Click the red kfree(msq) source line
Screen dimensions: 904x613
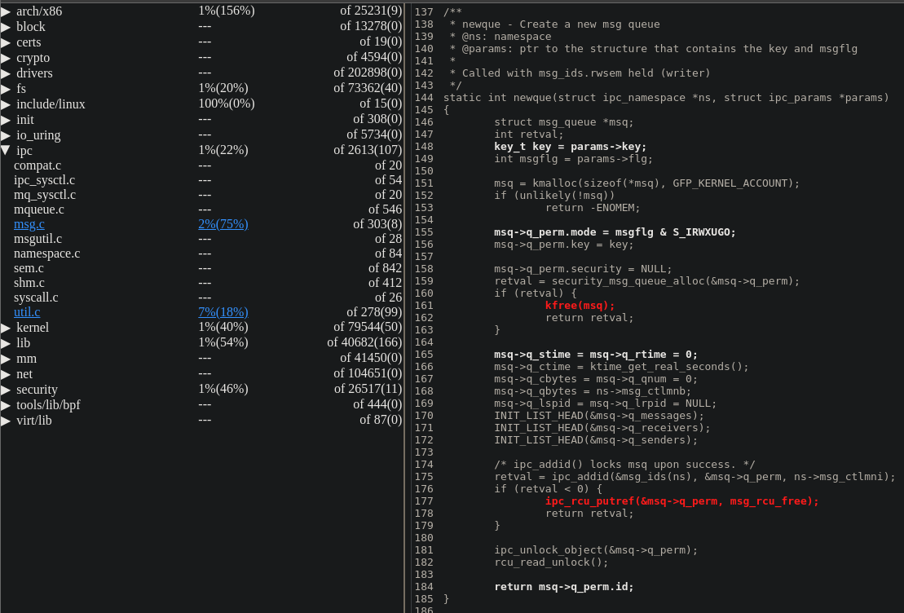580,306
